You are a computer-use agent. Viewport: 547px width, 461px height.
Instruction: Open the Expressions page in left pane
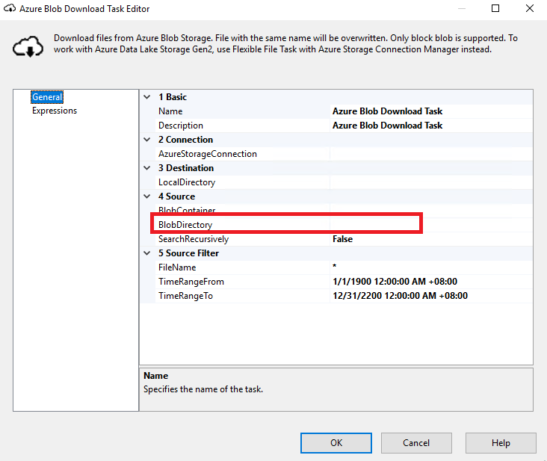pyautogui.click(x=55, y=111)
